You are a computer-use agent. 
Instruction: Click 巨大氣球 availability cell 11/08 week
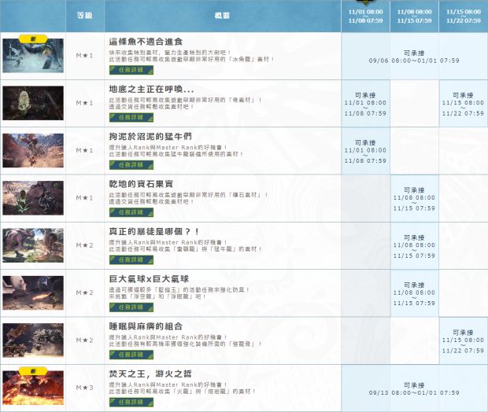click(x=414, y=293)
